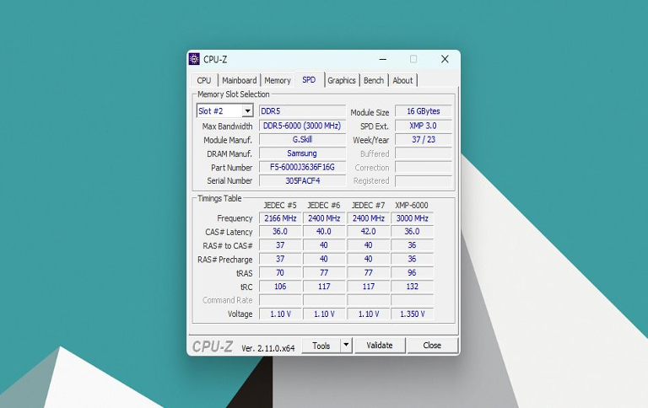Switch to the Mainboard tab
The image size is (648, 408).
coord(240,81)
